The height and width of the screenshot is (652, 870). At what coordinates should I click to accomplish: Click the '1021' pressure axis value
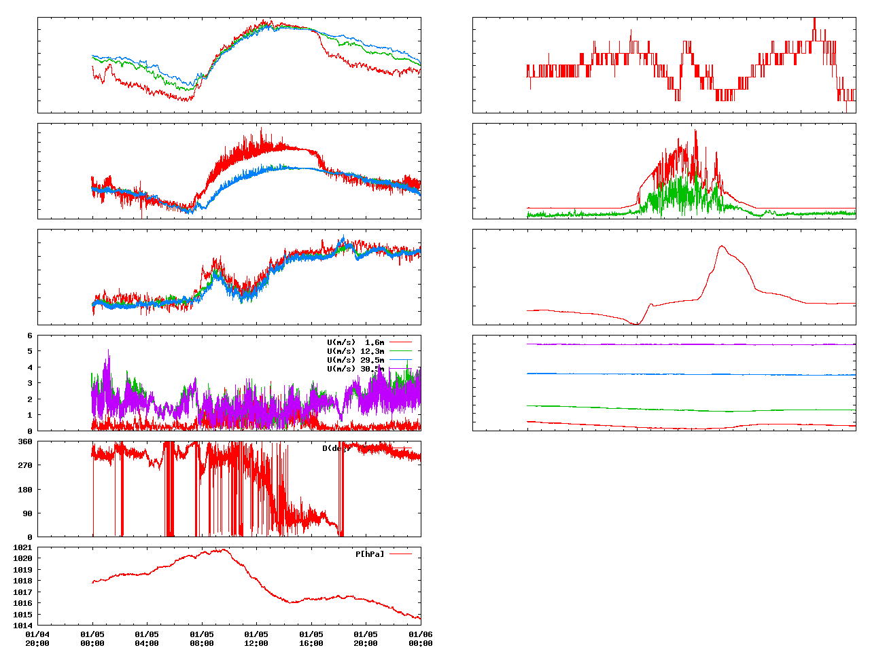(x=22, y=547)
